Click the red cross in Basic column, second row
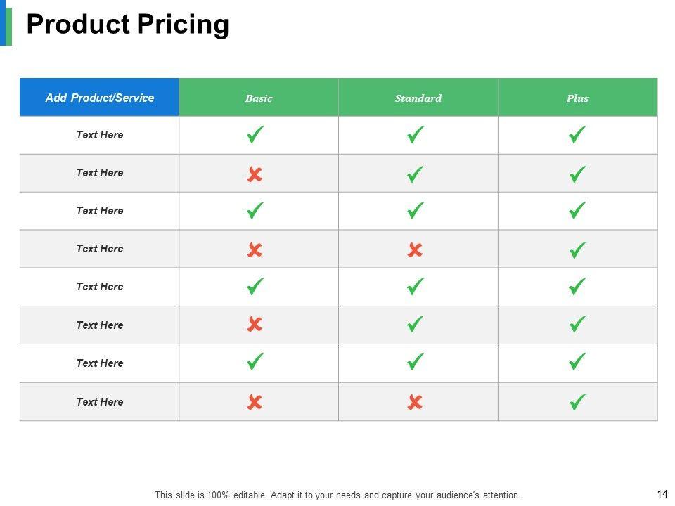 [255, 174]
